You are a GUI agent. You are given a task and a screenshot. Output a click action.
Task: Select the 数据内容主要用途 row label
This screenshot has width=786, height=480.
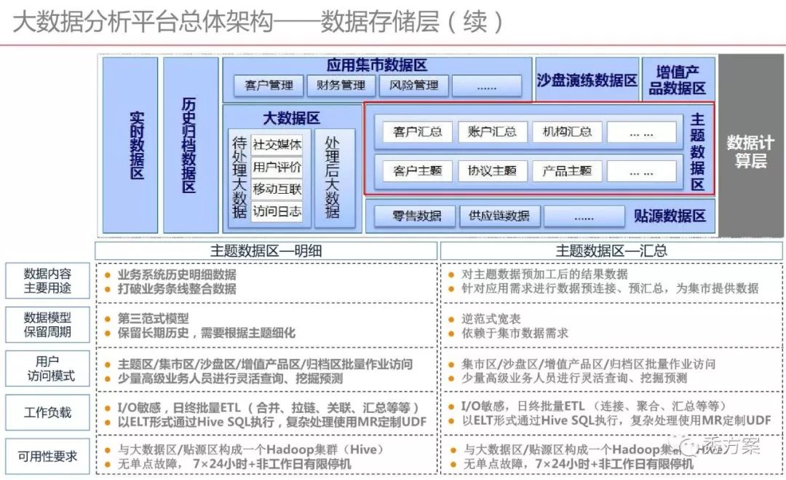[x=47, y=281]
